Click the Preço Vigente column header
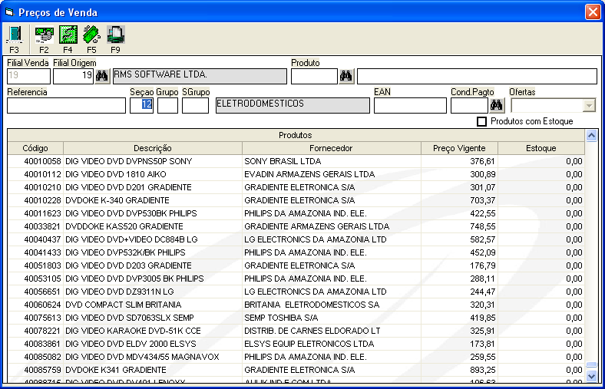This screenshot has height=389, width=605. pos(459,148)
